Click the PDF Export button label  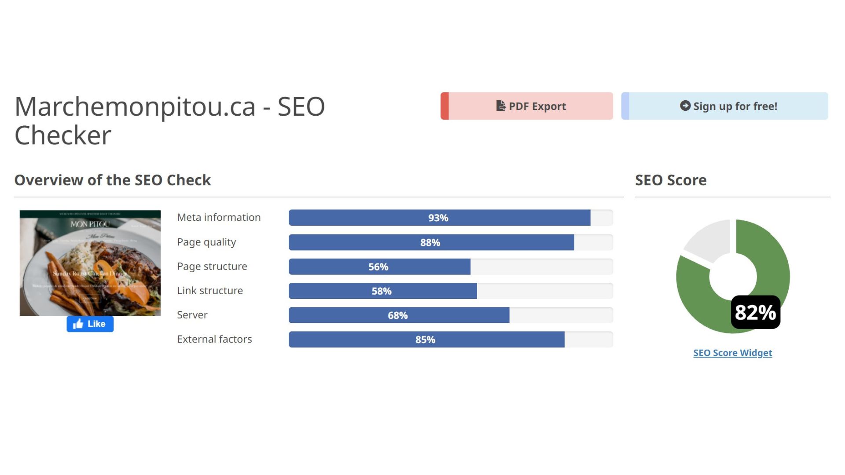pyautogui.click(x=537, y=106)
